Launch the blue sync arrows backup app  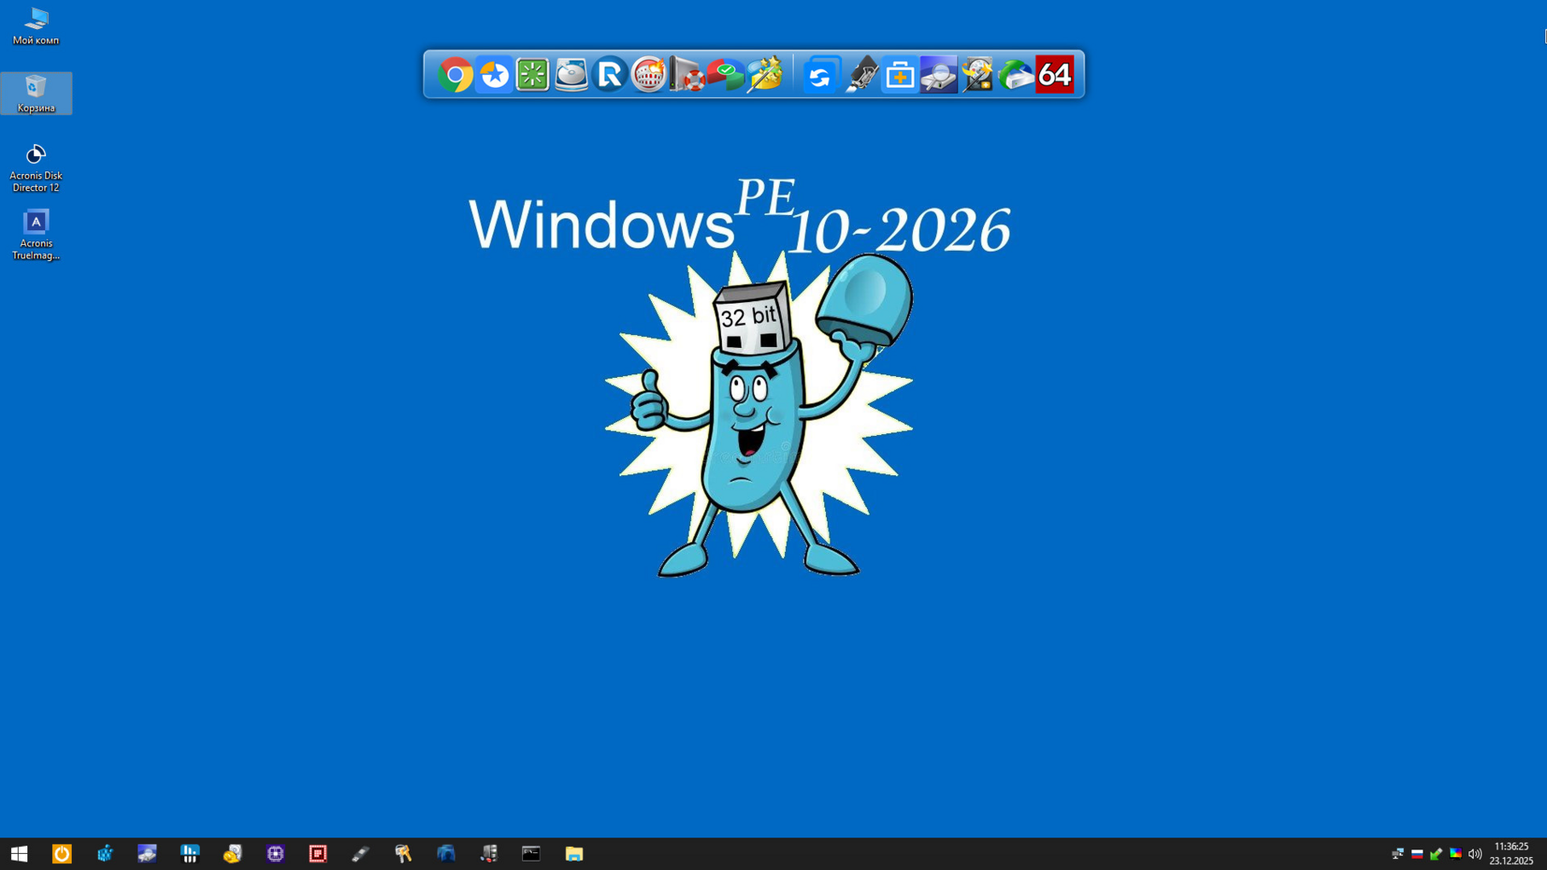point(820,75)
